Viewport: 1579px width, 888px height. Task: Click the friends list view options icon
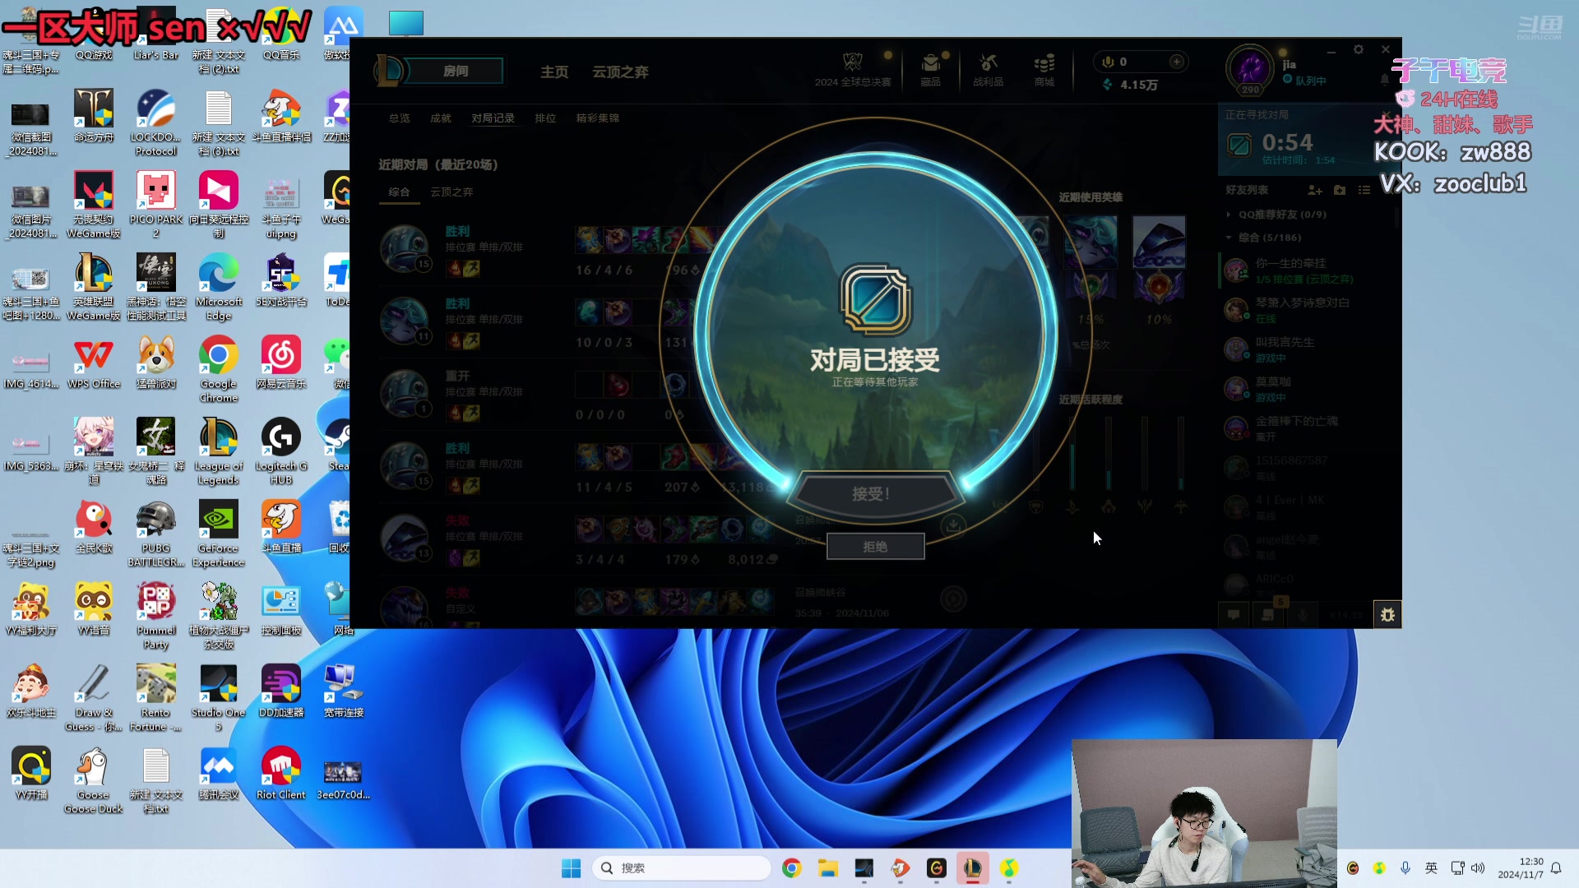click(1364, 190)
